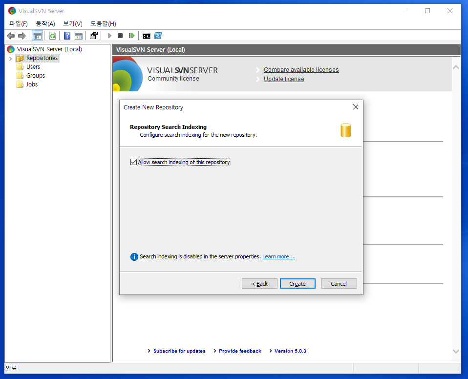
Task: Click the Restart server icon
Action: 131,36
